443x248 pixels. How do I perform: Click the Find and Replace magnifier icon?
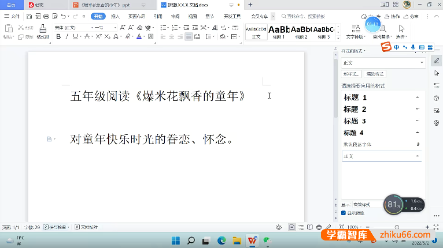pos(383,28)
